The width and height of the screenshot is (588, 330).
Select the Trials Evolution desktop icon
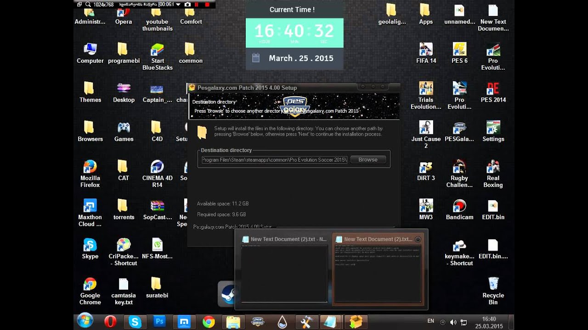pyautogui.click(x=426, y=96)
